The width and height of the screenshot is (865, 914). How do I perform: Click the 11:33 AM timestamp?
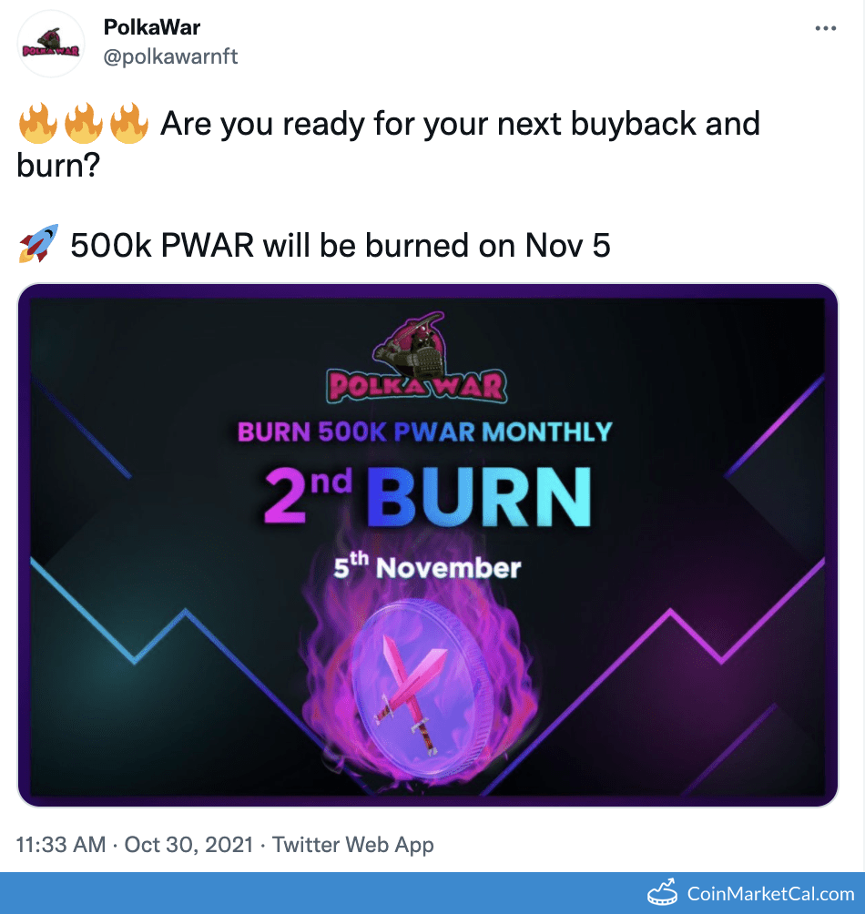(61, 845)
